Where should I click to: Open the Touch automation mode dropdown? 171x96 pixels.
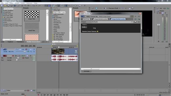click(x=31, y=58)
